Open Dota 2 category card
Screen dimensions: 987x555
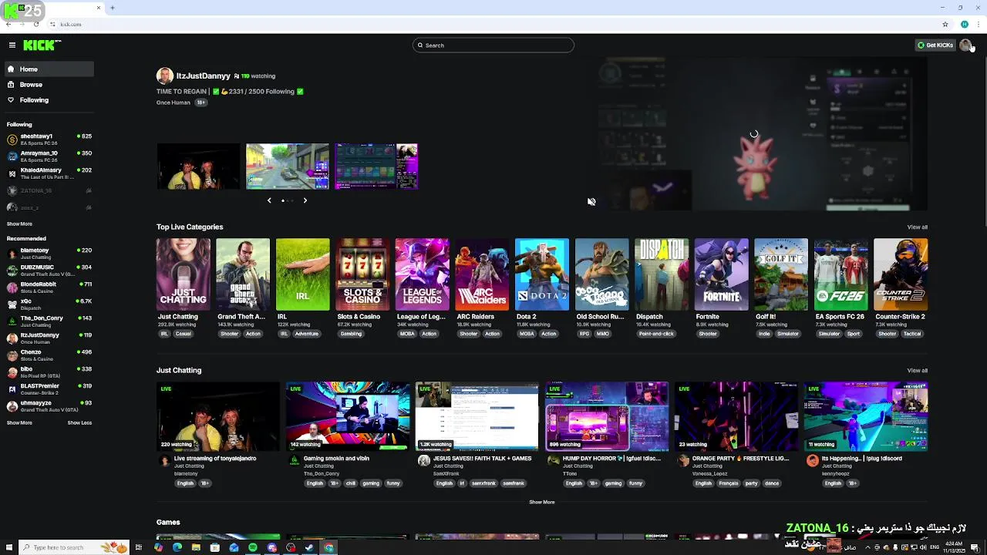point(542,274)
